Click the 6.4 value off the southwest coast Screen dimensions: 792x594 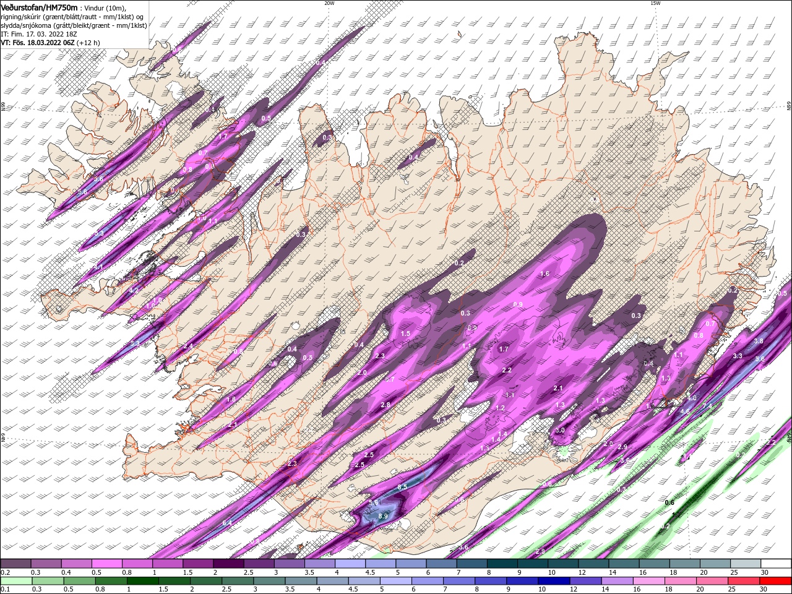pos(226,523)
